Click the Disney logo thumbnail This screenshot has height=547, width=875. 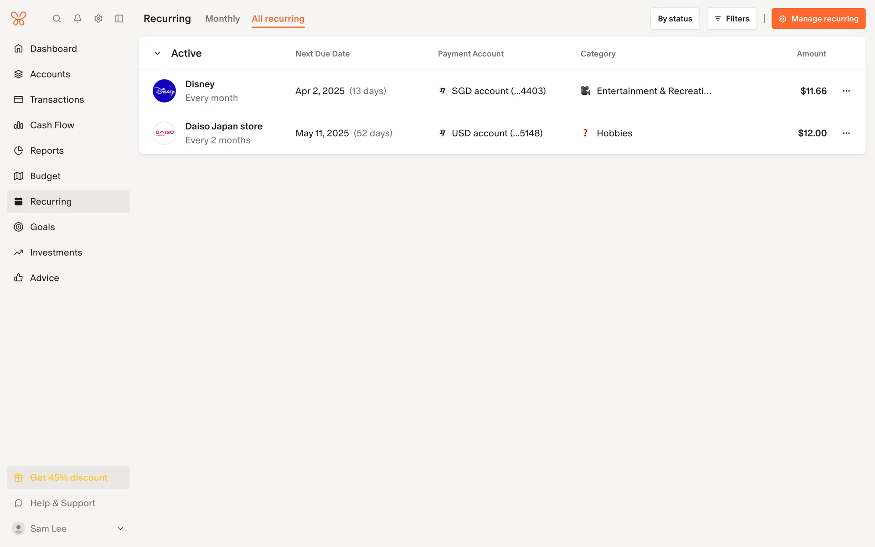(x=164, y=91)
